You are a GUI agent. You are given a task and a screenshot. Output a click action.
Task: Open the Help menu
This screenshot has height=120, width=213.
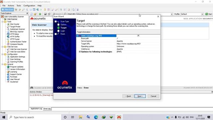(x=40, y=6)
